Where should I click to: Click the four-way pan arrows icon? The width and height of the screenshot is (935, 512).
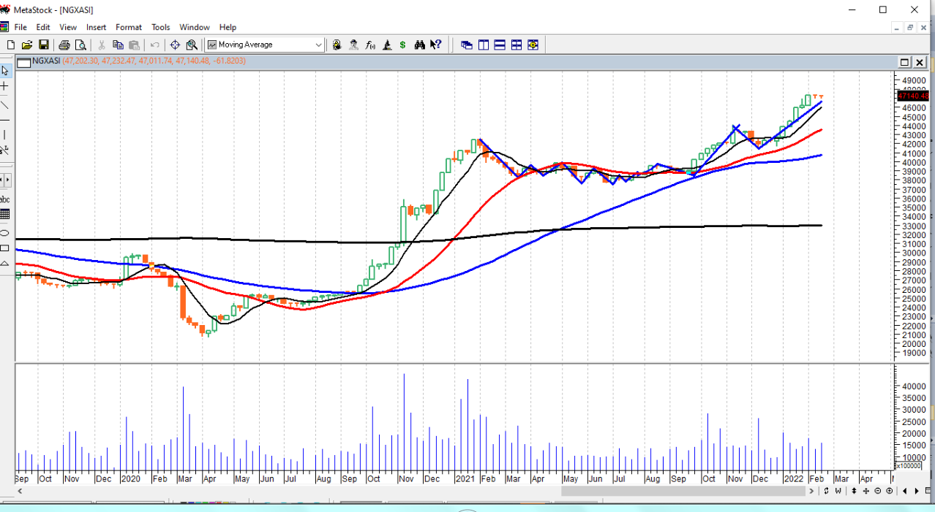(x=866, y=491)
